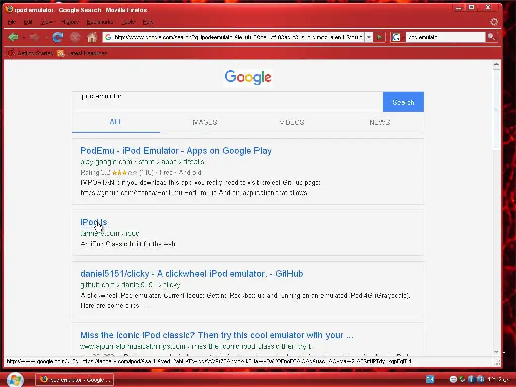Open the Windows Start orb
This screenshot has width=516, height=387.
pyautogui.click(x=15, y=380)
